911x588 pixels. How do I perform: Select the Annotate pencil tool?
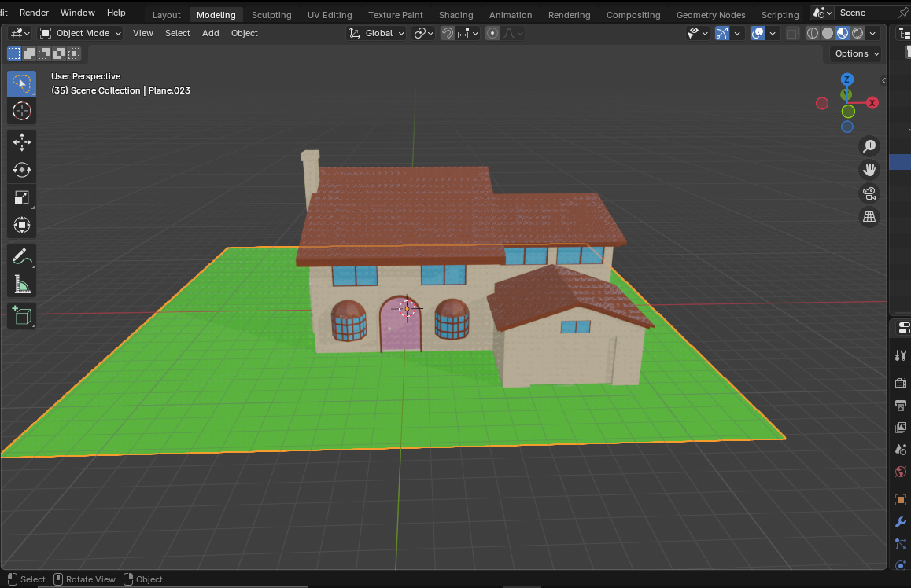(21, 256)
